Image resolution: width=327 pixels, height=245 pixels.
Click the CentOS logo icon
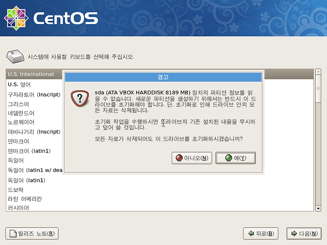pos(16,18)
